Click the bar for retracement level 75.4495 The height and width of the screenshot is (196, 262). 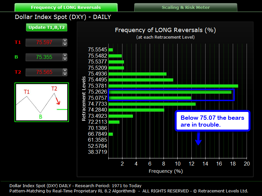coord(141,80)
